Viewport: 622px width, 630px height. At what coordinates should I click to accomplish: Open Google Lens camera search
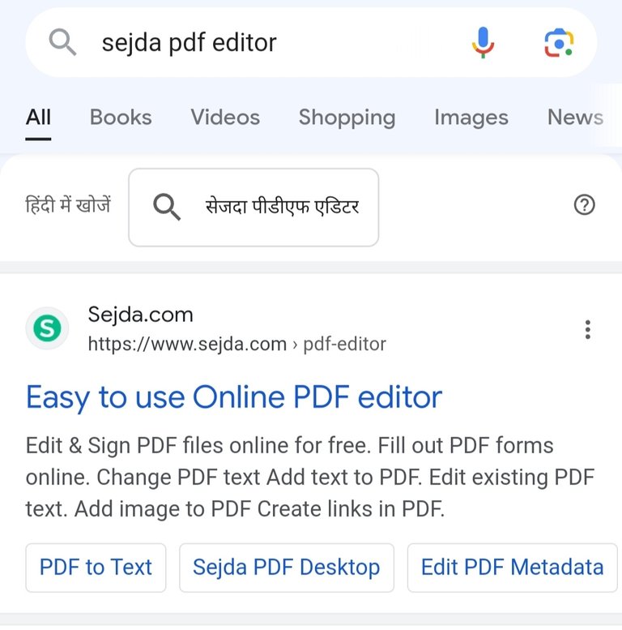pyautogui.click(x=559, y=43)
